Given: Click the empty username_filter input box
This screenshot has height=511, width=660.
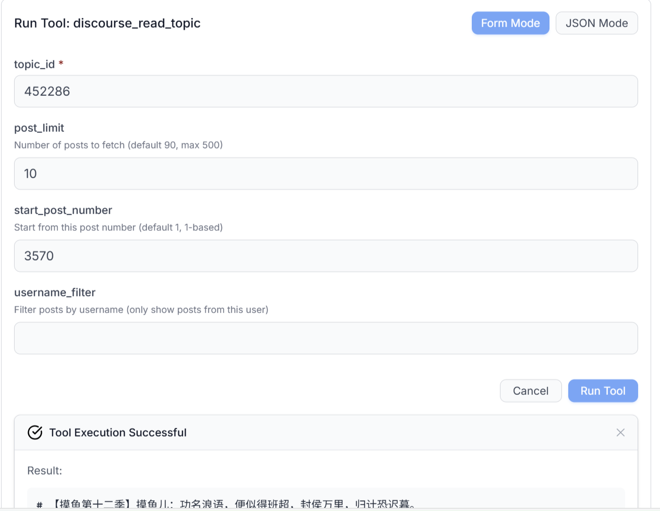Looking at the screenshot, I should 325,339.
